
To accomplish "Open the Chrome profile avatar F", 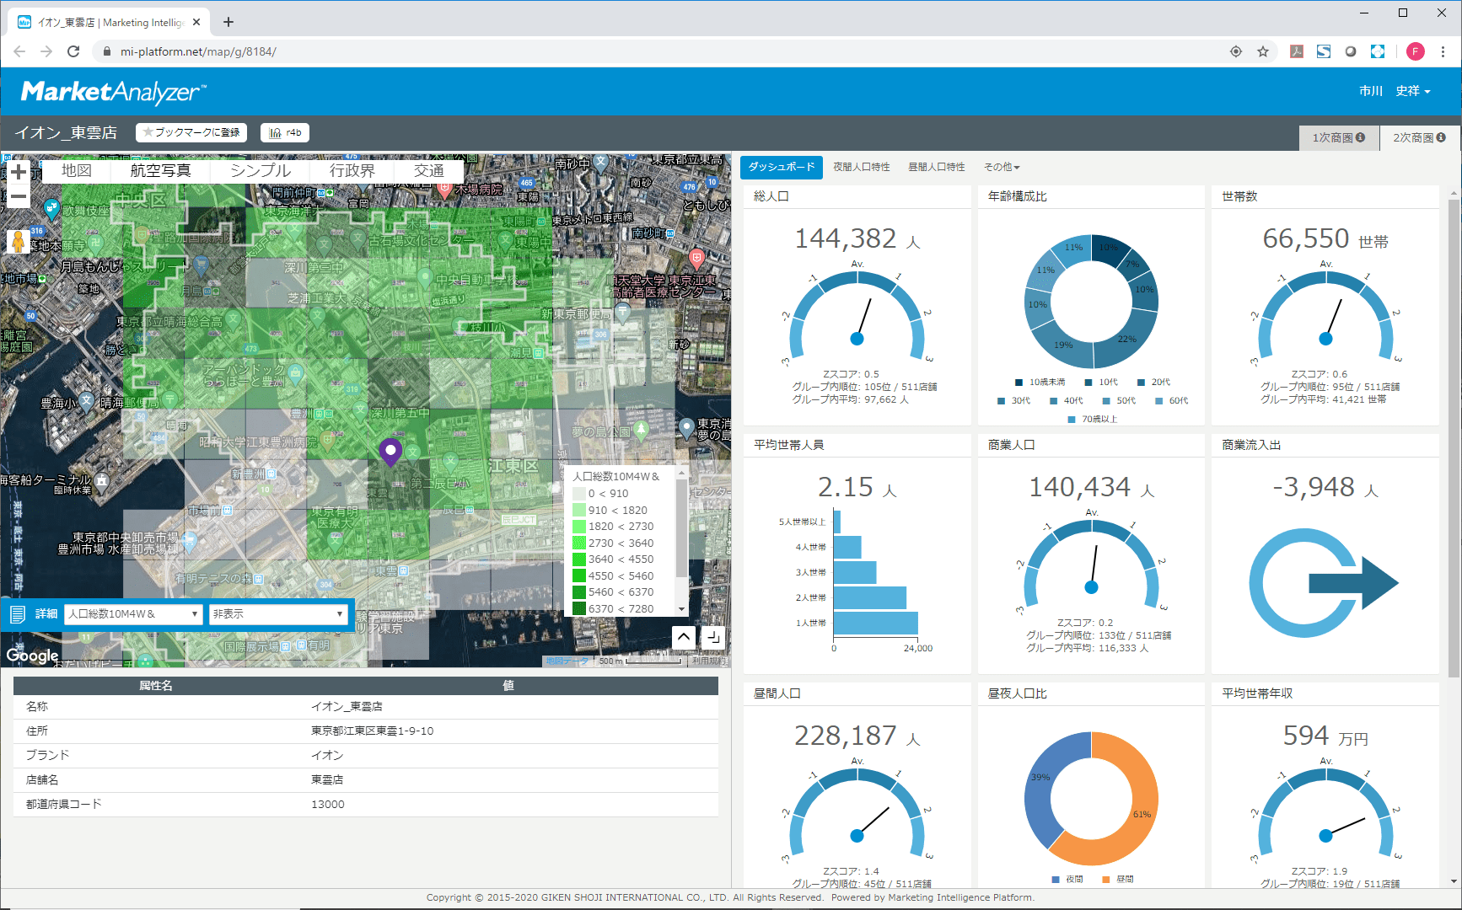I will [x=1416, y=51].
